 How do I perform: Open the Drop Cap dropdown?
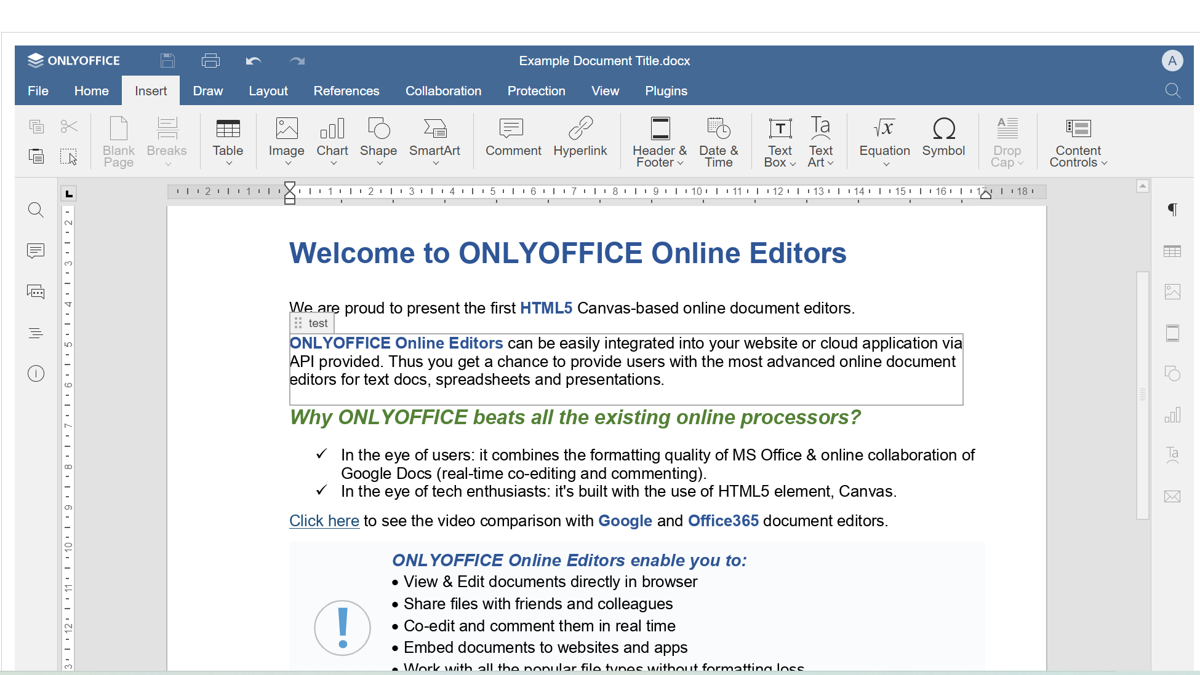(x=1007, y=142)
